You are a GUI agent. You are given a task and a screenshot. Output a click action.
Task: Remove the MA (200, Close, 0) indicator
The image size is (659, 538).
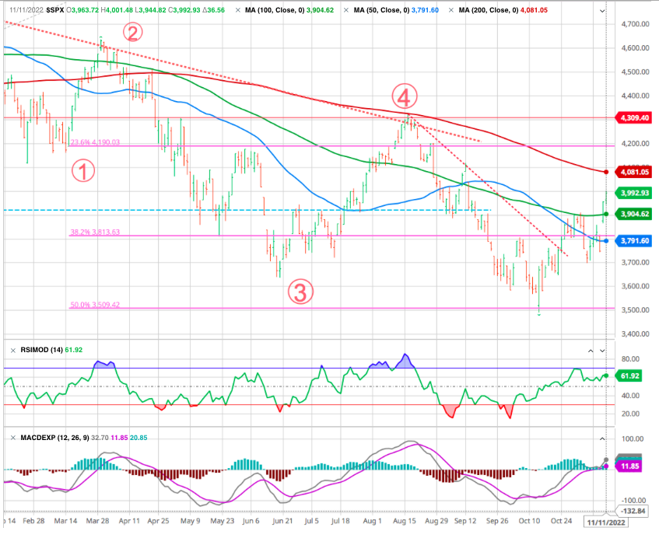451,10
